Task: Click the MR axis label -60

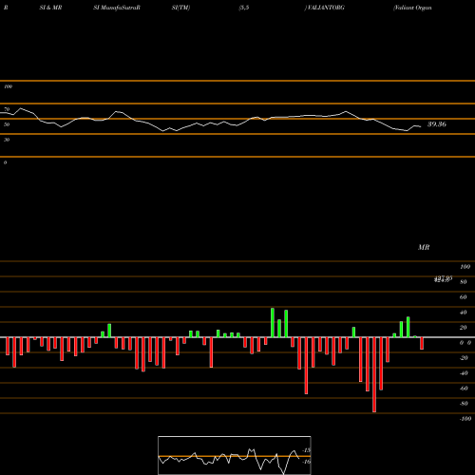Action: (464, 389)
